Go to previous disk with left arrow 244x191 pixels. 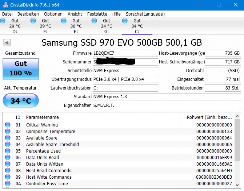[7, 42]
